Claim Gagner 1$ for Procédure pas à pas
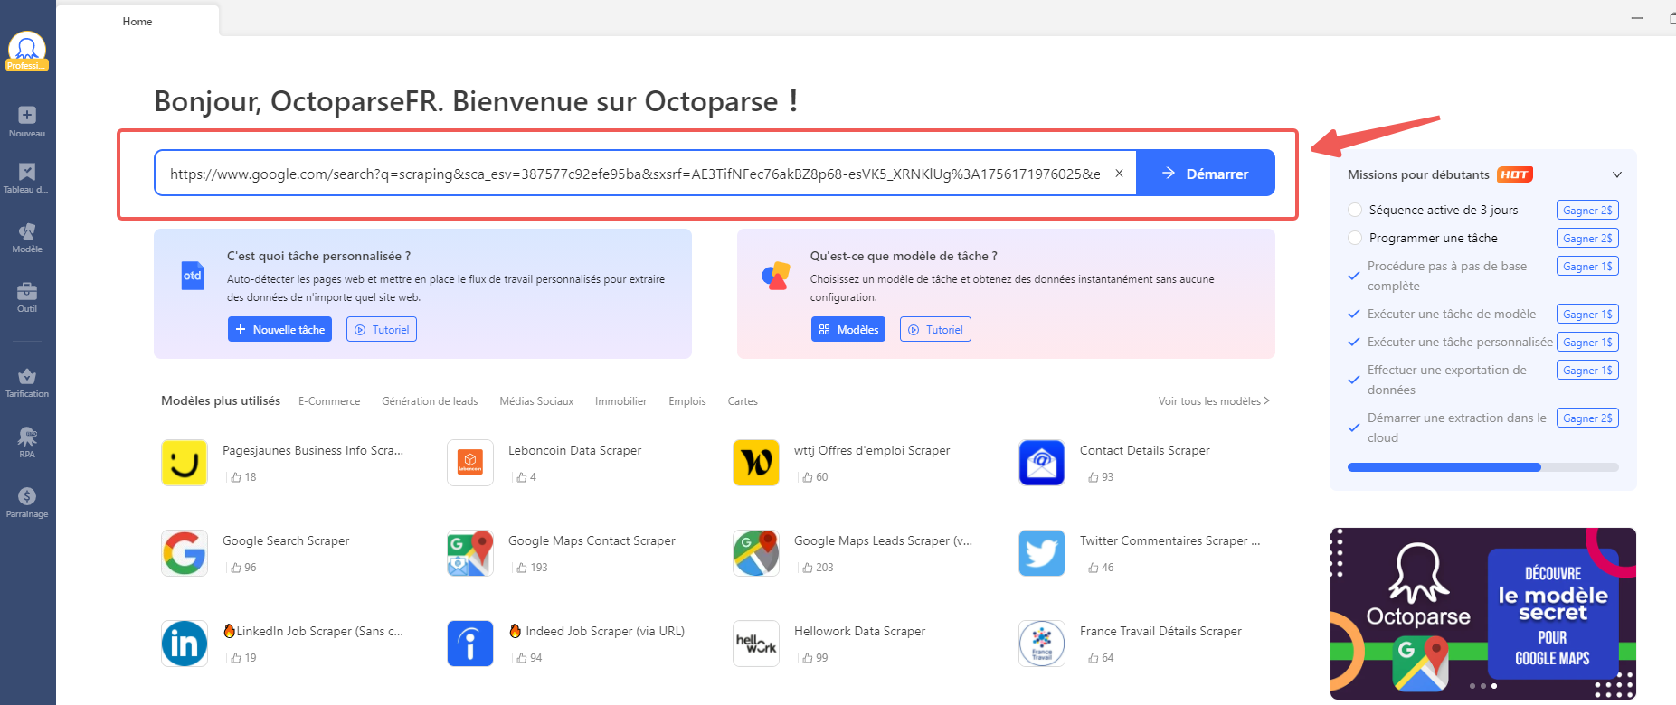1676x705 pixels. [1587, 266]
